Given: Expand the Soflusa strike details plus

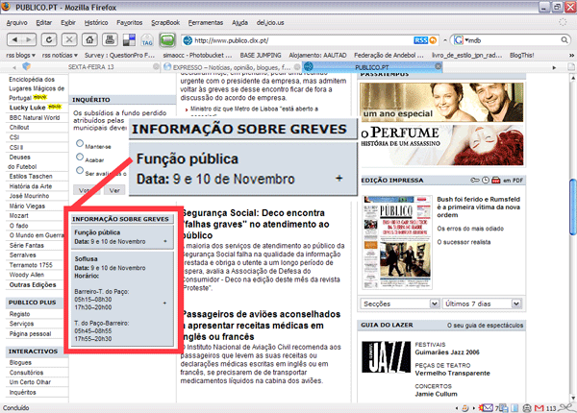Looking at the screenshot, I should tap(164, 304).
